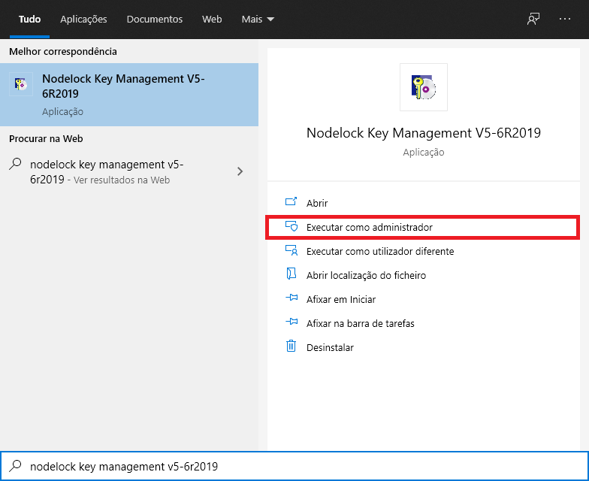Switch to the Aplicações tab

click(83, 19)
